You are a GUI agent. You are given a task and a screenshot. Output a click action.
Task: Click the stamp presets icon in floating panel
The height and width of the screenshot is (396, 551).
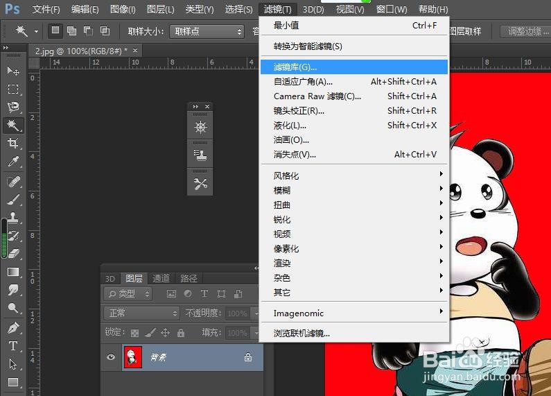pyautogui.click(x=200, y=155)
